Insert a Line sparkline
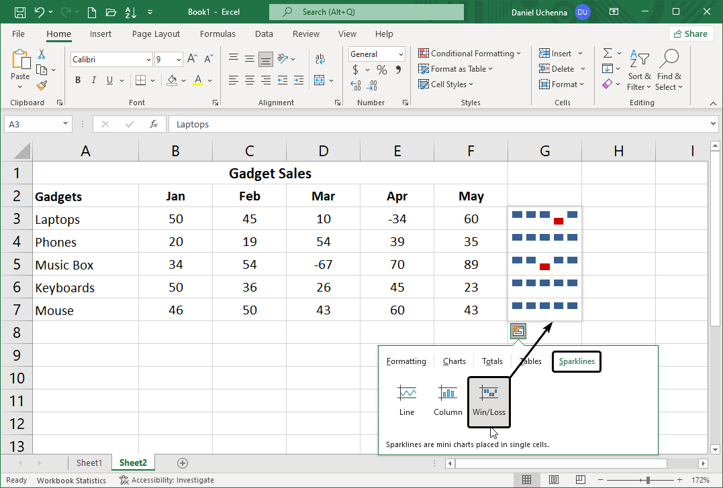This screenshot has width=723, height=488. (x=407, y=401)
